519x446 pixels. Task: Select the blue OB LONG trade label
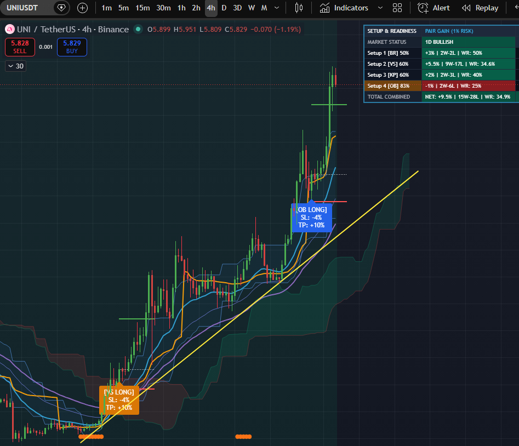[311, 217]
